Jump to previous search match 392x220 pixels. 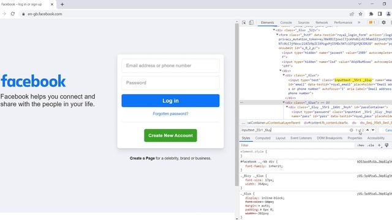[x=367, y=130]
